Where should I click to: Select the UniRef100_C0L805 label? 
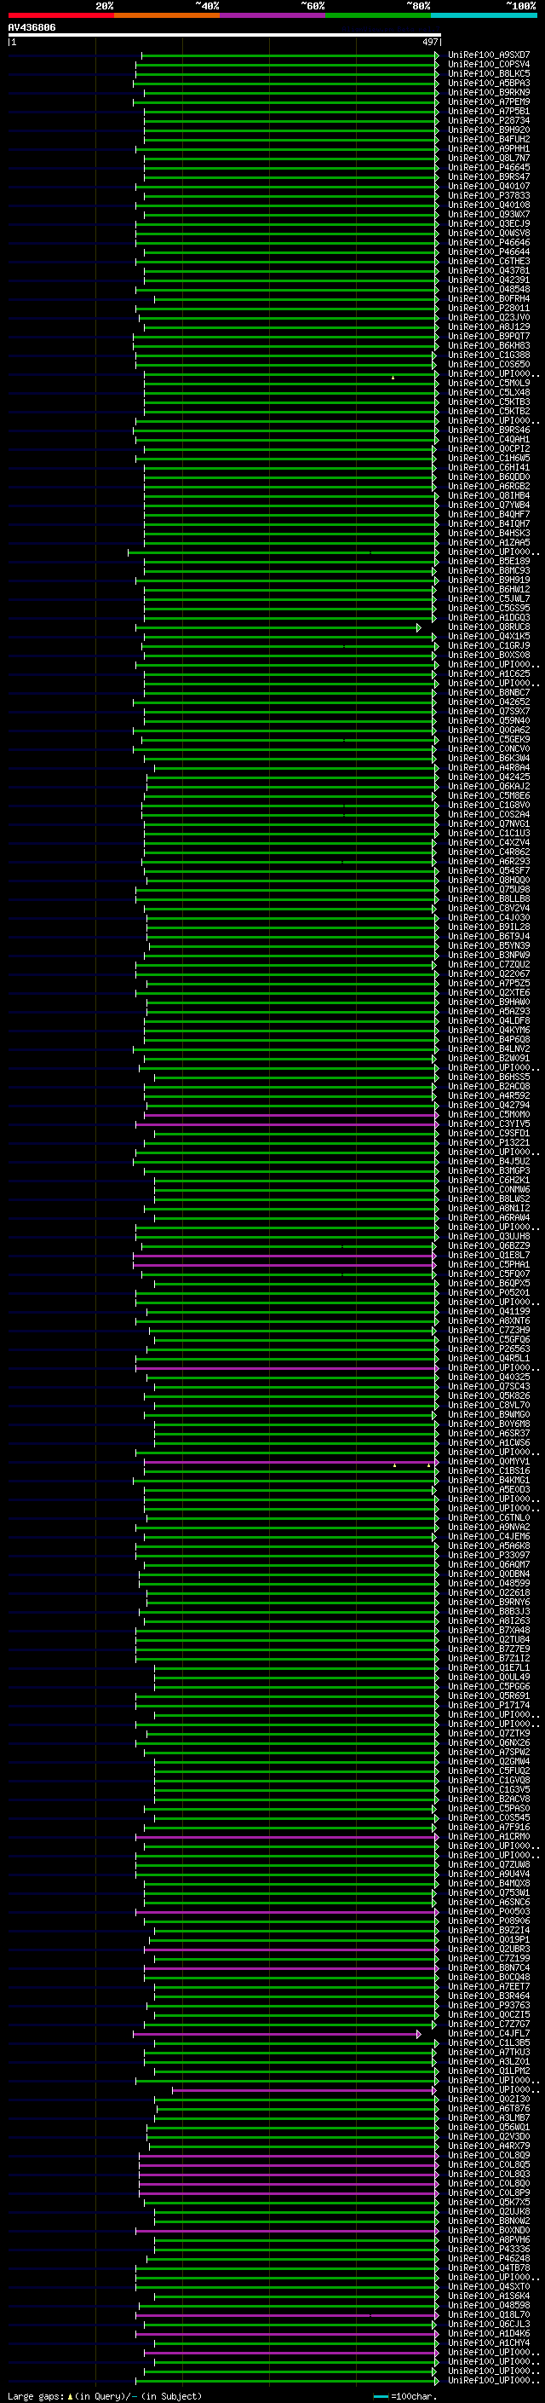pos(489,2165)
